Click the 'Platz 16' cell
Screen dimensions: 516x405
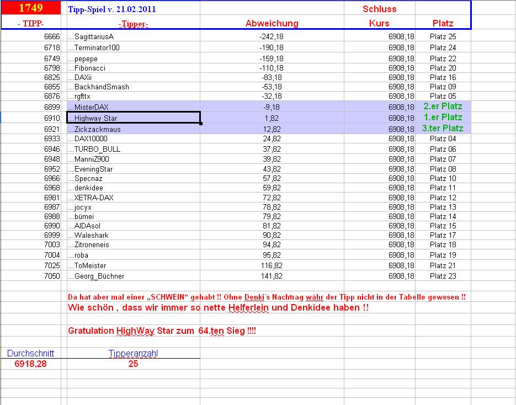coord(443,78)
